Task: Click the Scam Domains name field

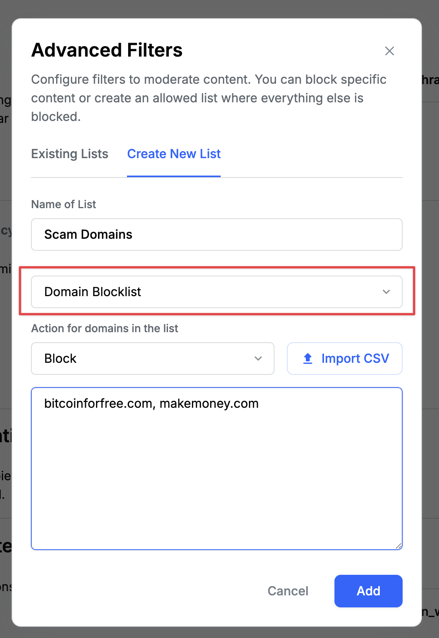Action: (217, 235)
